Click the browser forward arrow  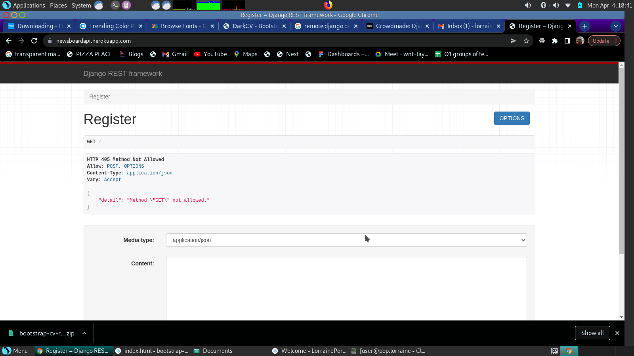pos(21,41)
